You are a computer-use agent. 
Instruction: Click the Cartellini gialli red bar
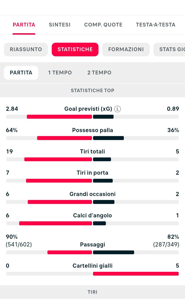point(136,274)
